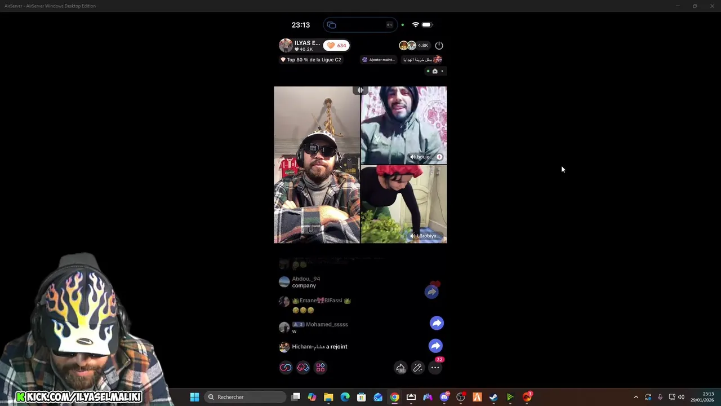The width and height of the screenshot is (721, 406).
Task: Launch Copilot from the taskbar
Action: coord(312,397)
